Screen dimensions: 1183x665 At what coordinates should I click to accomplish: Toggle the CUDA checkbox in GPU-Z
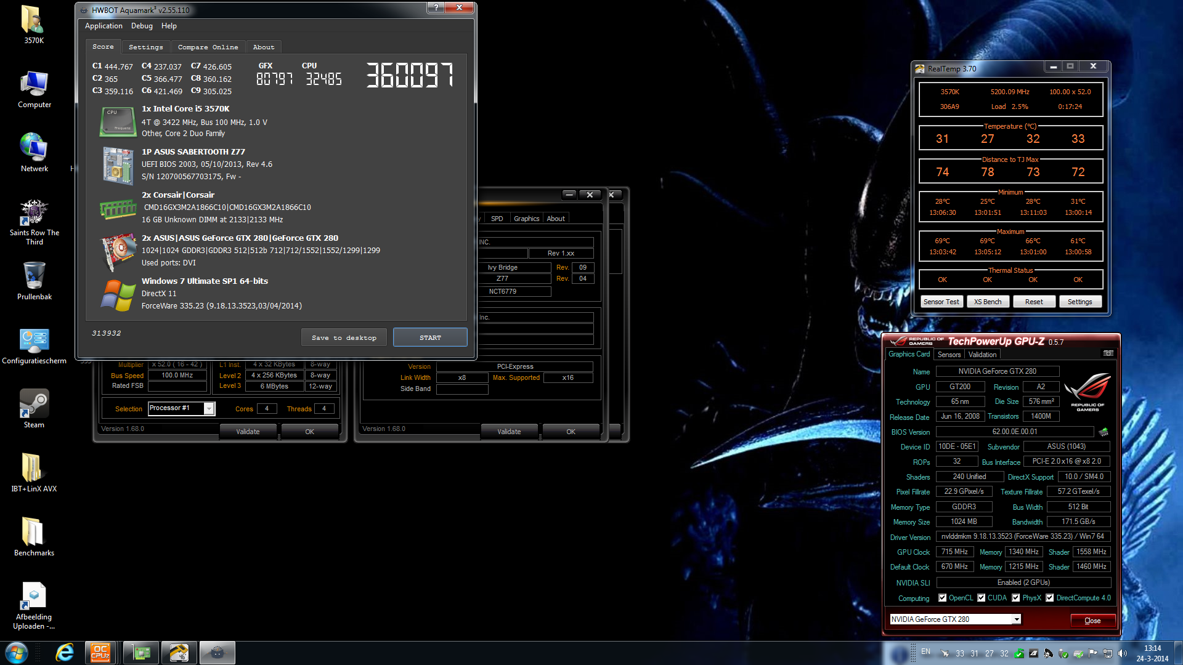pyautogui.click(x=981, y=598)
